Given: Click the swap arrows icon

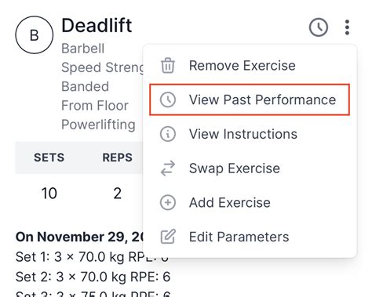Looking at the screenshot, I should [x=167, y=168].
